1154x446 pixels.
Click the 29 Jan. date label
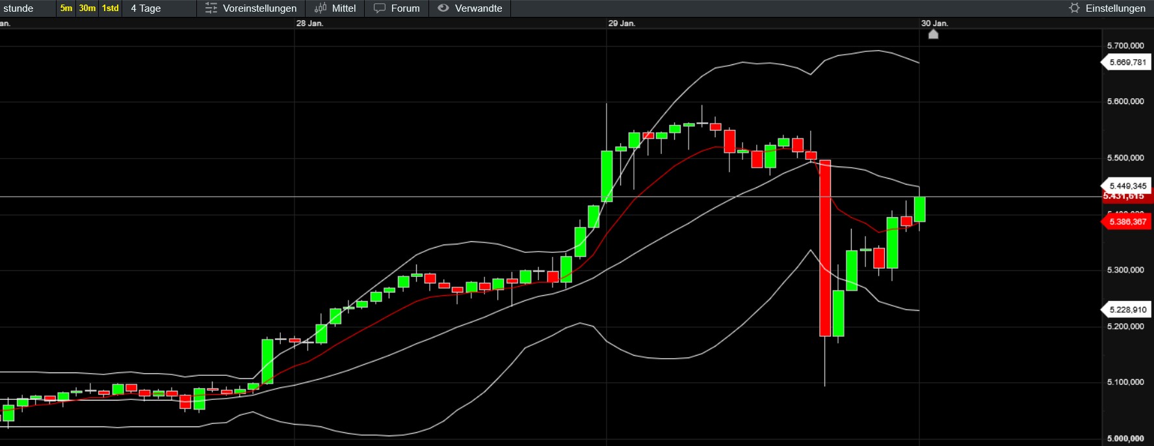(x=622, y=23)
